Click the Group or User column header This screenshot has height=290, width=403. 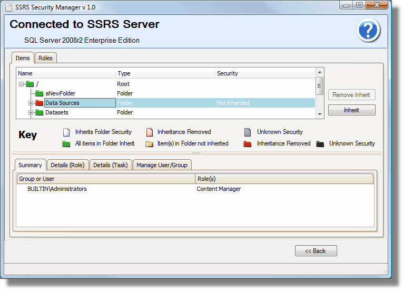pos(106,179)
